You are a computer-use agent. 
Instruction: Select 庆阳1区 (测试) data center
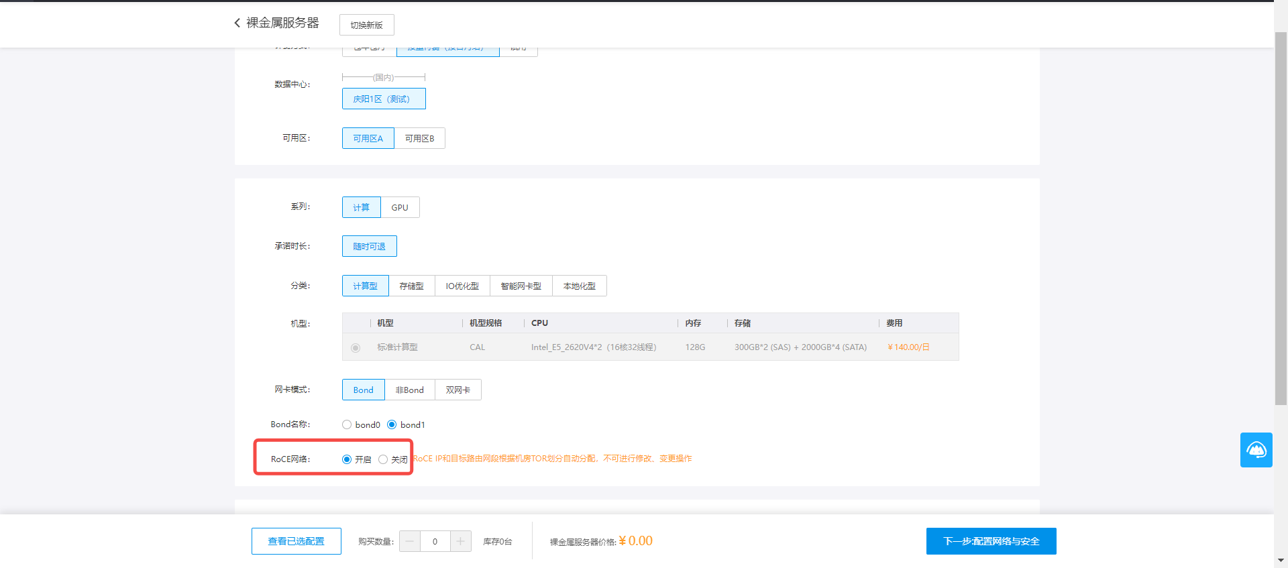click(x=384, y=99)
